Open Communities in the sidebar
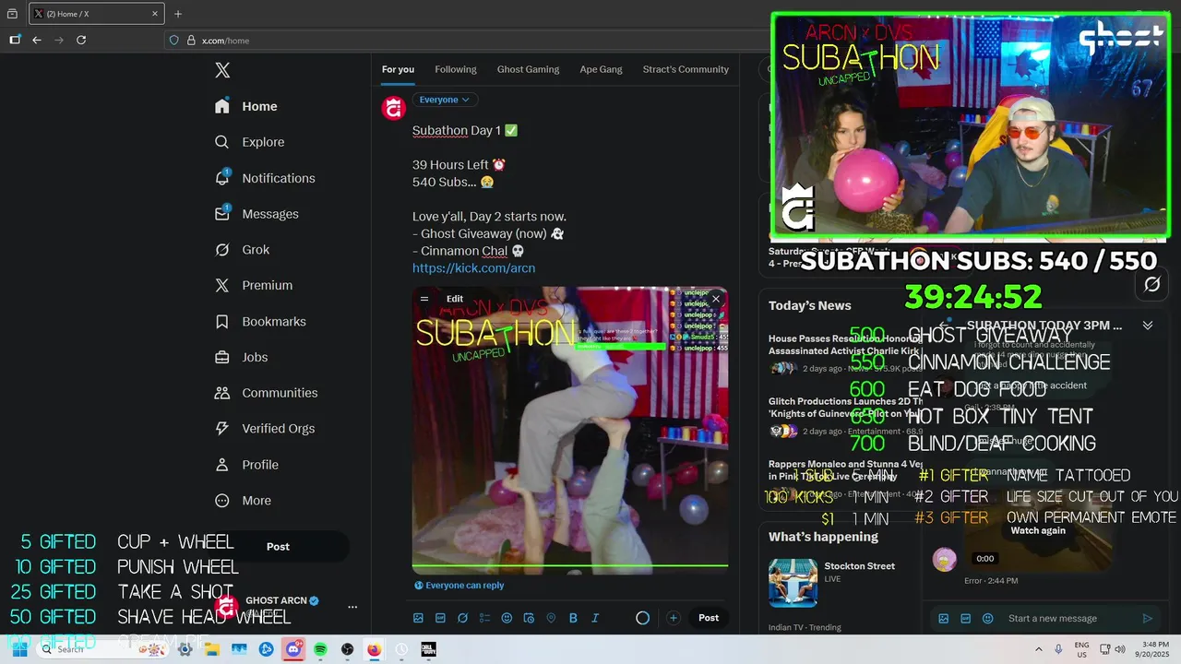This screenshot has height=664, width=1181. [x=266, y=393]
